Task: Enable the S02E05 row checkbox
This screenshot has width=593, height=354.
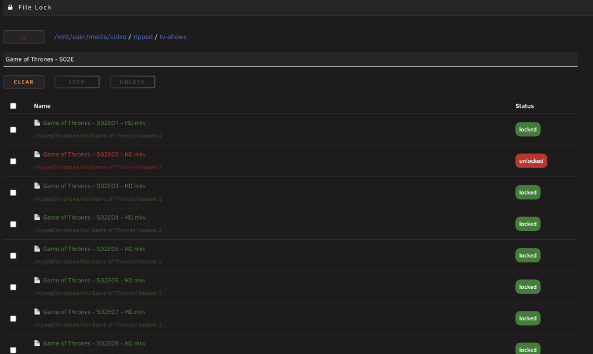Action: pos(13,256)
